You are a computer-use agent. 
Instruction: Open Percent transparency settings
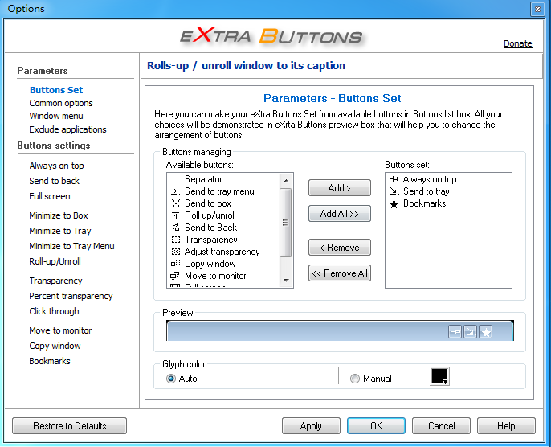(x=71, y=296)
